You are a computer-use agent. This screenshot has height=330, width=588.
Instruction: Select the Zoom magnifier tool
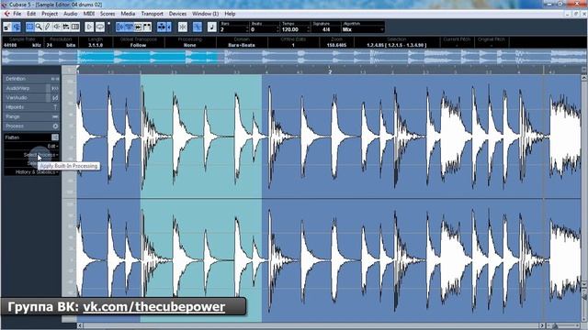(39, 27)
